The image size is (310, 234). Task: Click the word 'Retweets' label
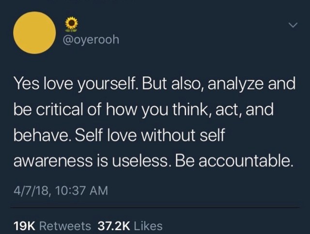pyautogui.click(x=64, y=226)
